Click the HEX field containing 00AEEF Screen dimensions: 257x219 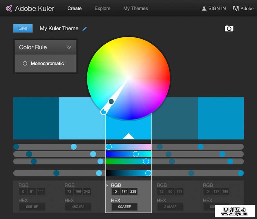click(124, 207)
